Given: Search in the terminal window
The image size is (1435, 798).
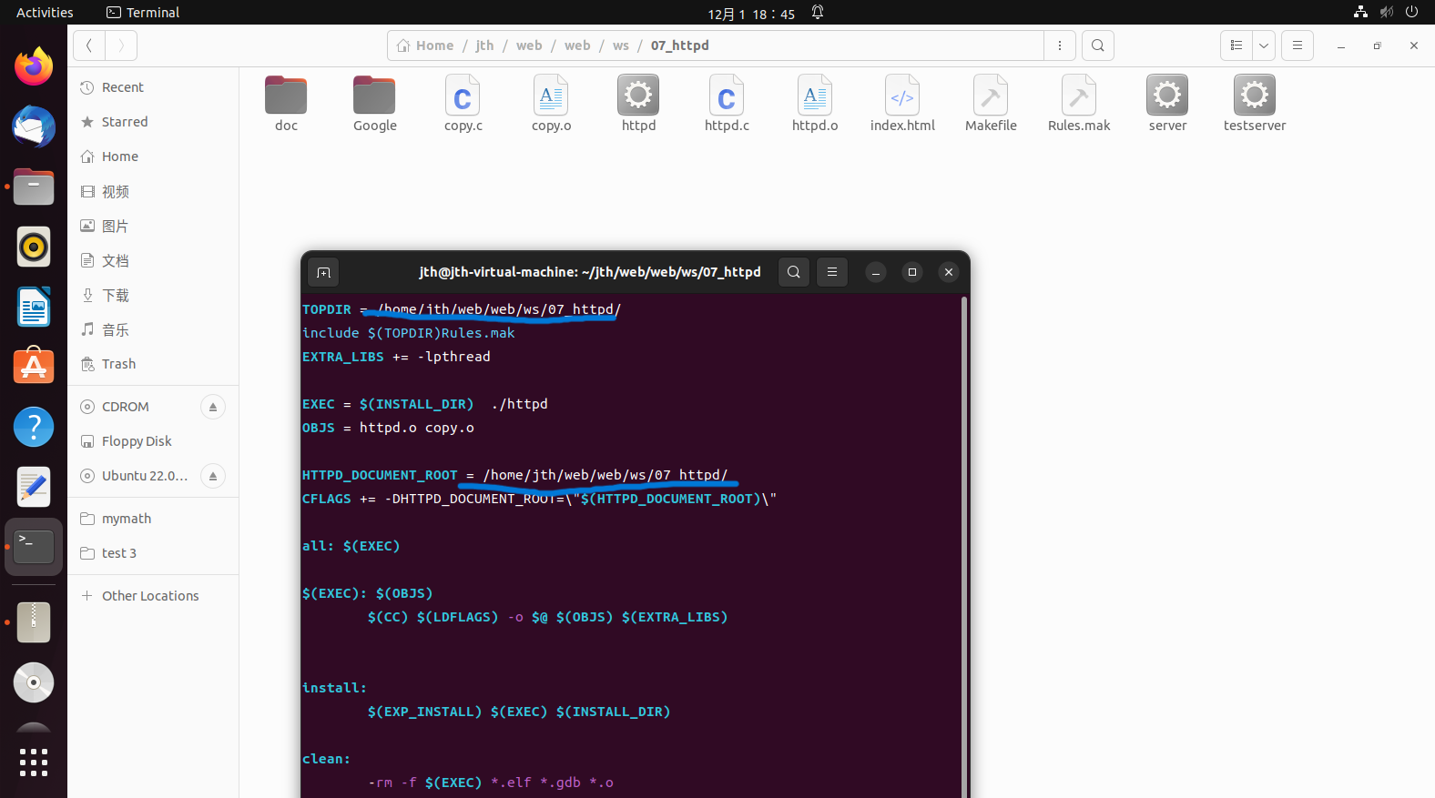Looking at the screenshot, I should 794,272.
